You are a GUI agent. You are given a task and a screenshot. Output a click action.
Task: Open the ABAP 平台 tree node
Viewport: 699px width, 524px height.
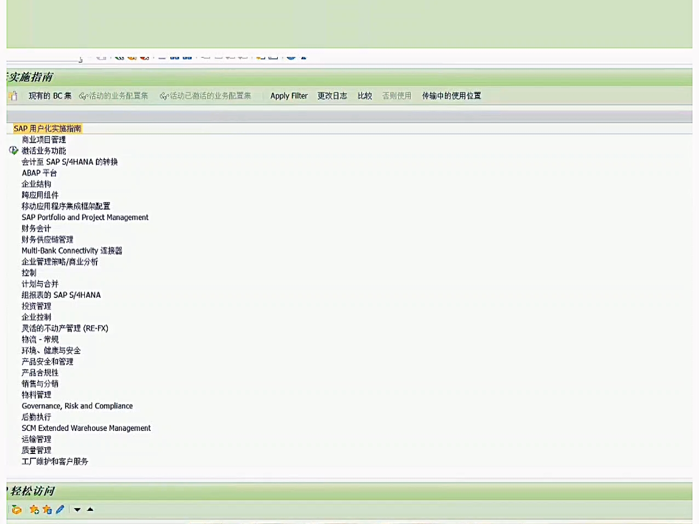39,173
